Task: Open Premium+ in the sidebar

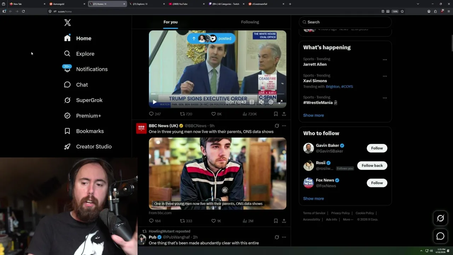Action: click(x=82, y=115)
